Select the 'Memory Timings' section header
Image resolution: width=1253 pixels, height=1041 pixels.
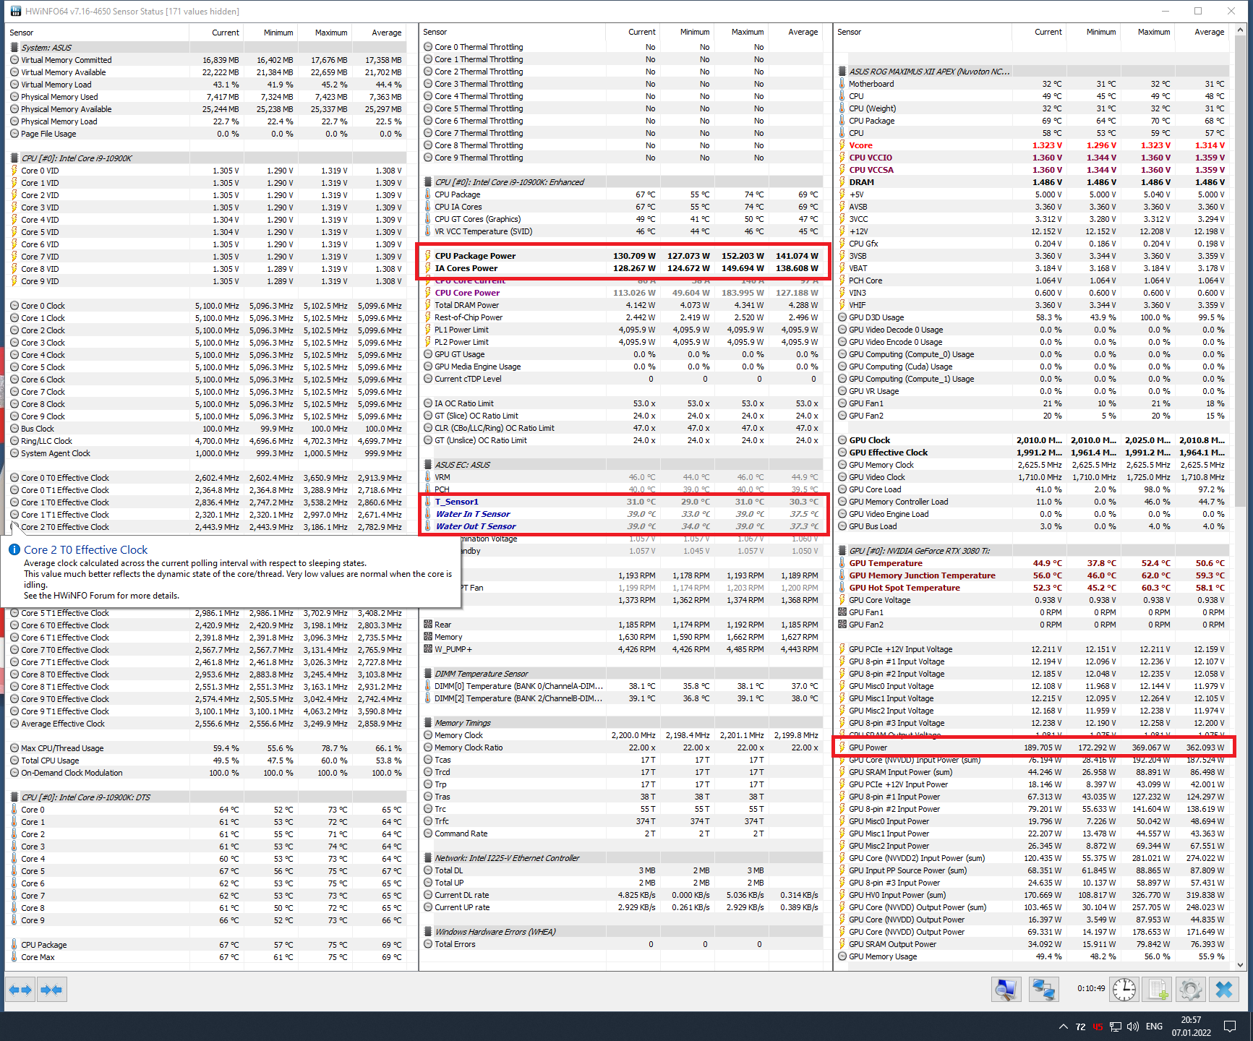622,723
